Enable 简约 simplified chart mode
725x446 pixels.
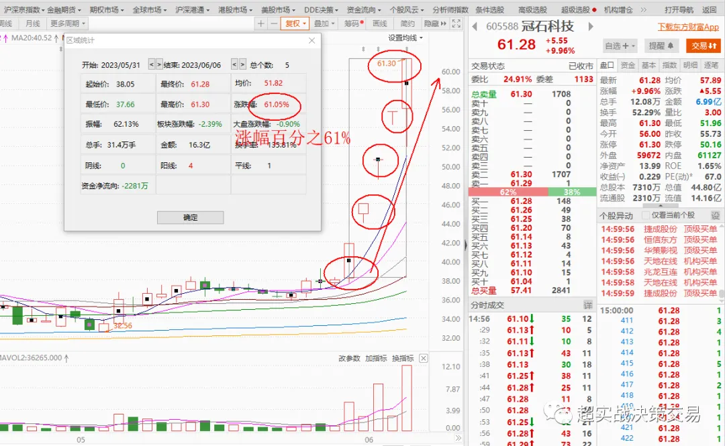click(407, 22)
